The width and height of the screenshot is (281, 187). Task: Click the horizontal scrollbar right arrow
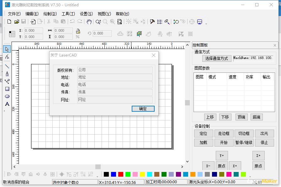[182, 167]
